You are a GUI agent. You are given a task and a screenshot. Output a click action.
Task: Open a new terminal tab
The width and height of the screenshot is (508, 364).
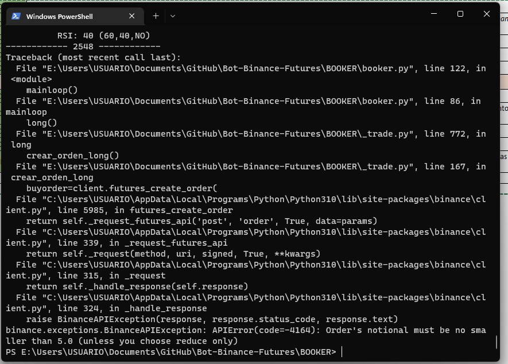tap(156, 16)
